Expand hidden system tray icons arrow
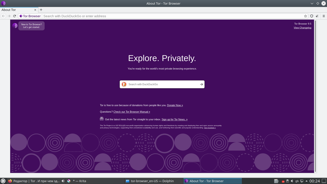The image size is (327, 184). click(x=307, y=181)
